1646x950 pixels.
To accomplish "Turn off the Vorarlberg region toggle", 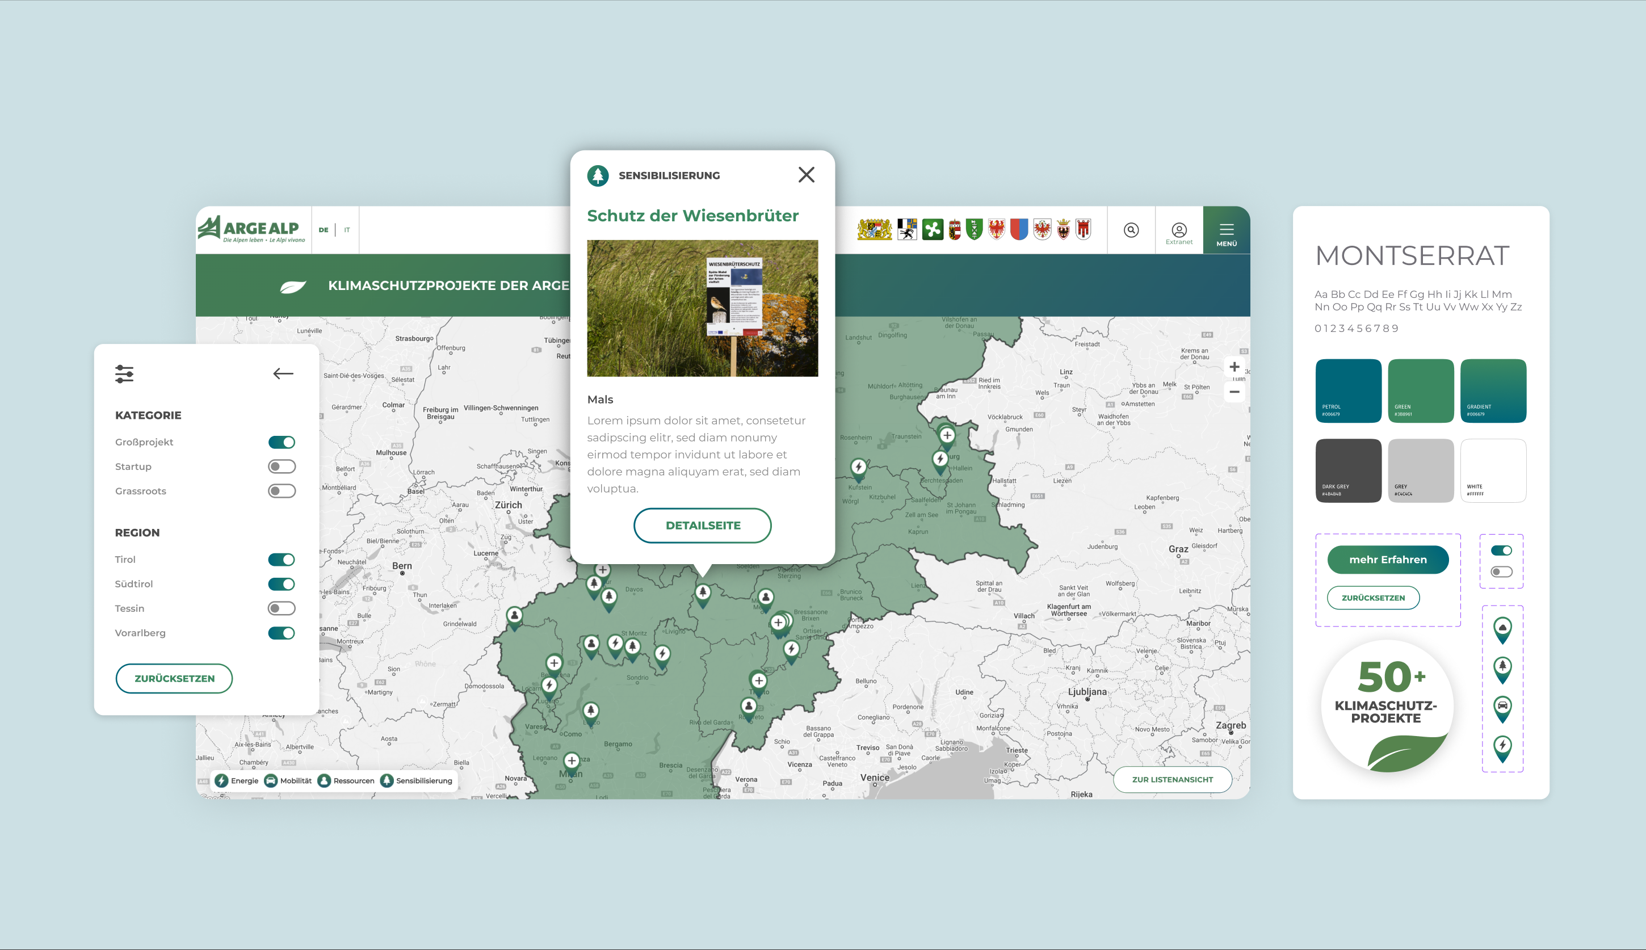I will click(x=282, y=633).
